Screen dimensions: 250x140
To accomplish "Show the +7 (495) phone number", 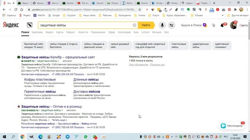I will click(68, 74).
